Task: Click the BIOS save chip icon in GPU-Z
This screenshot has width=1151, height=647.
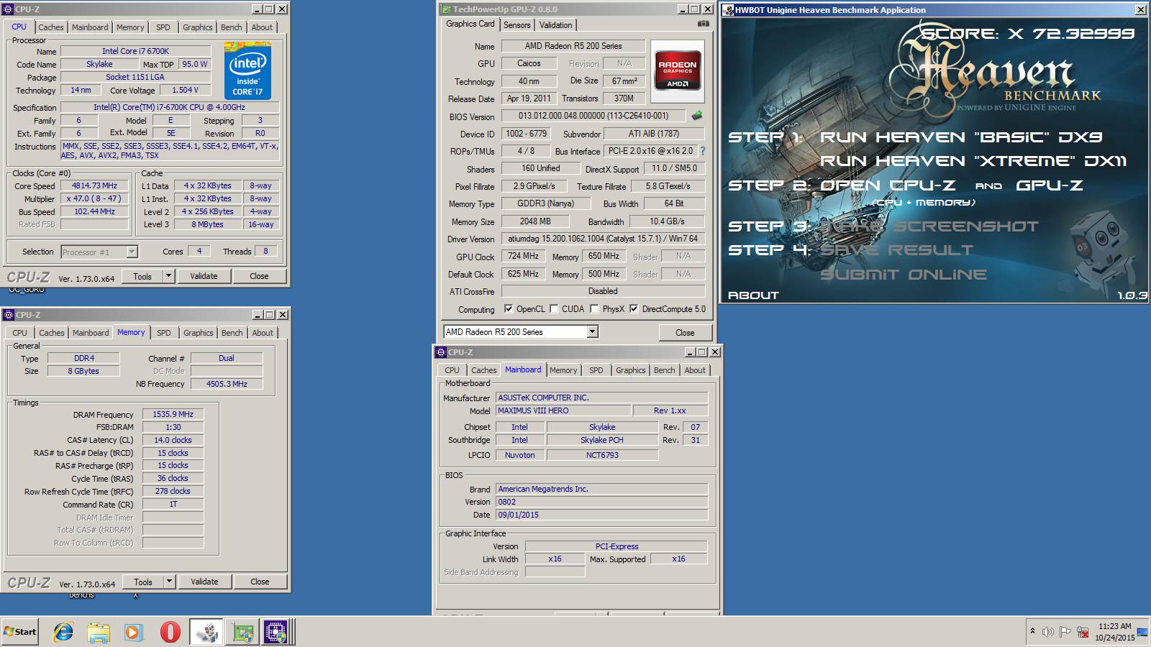Action: pyautogui.click(x=696, y=115)
